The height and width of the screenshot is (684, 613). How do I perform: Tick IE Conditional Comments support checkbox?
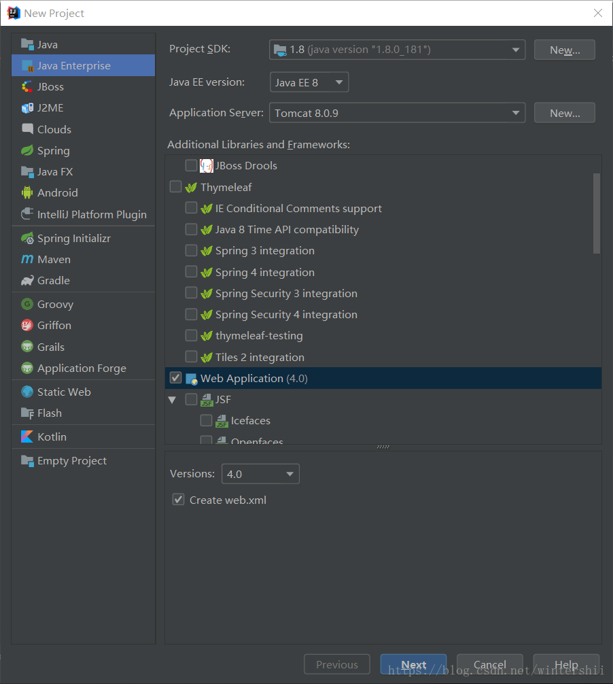point(191,207)
